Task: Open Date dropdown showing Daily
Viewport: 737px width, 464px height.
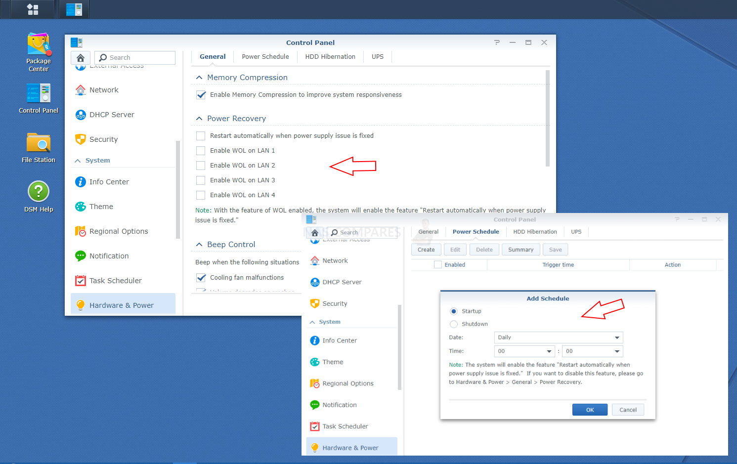Action: (559, 337)
